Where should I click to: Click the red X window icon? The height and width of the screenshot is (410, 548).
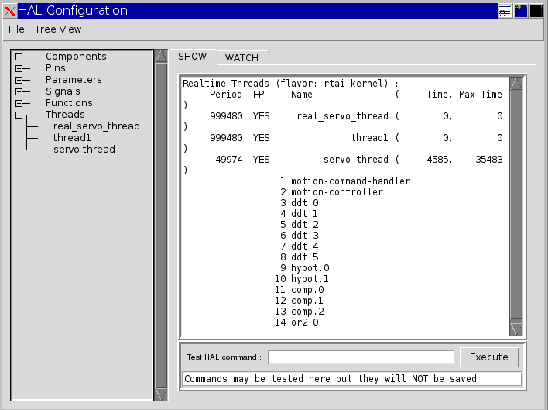(x=10, y=11)
